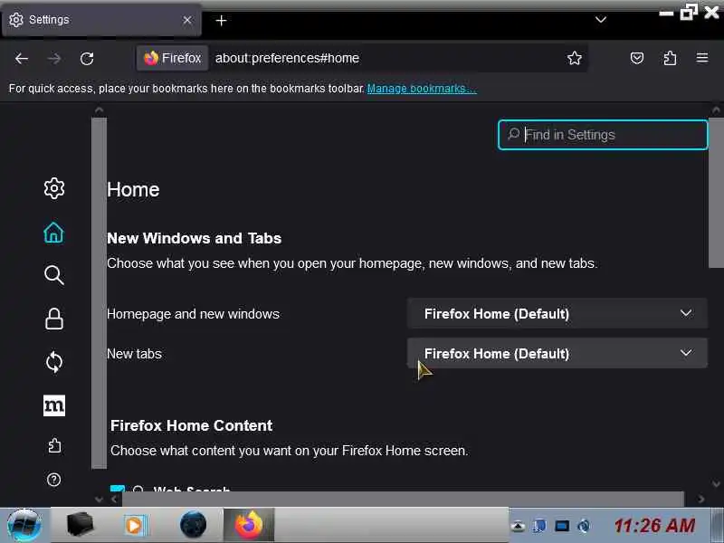Open the New tabs dropdown
This screenshot has height=543, width=724.
coord(557,353)
